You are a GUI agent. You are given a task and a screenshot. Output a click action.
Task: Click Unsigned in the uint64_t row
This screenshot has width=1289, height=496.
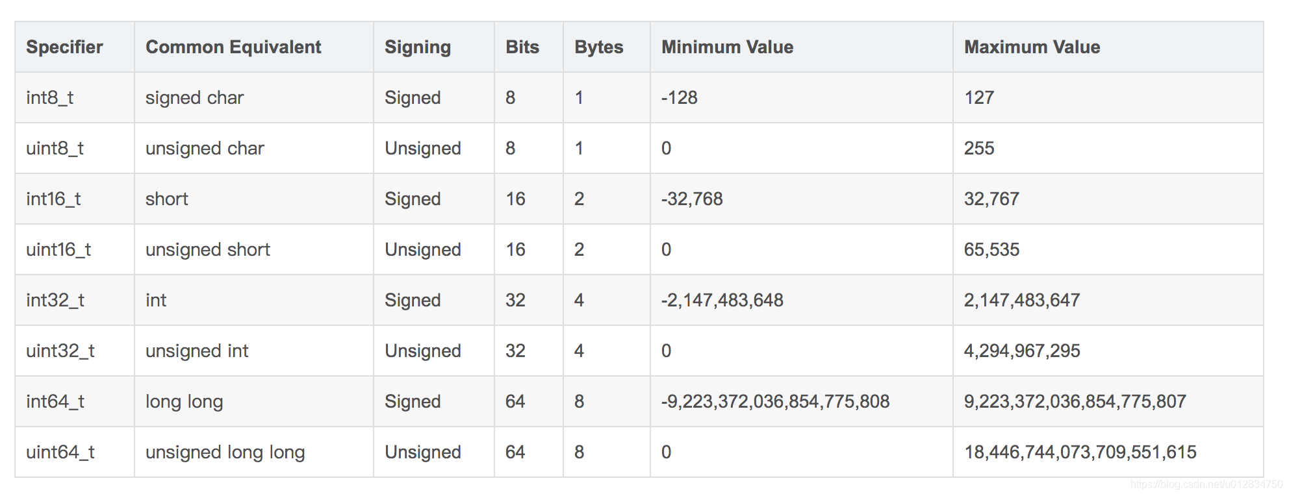pos(423,452)
